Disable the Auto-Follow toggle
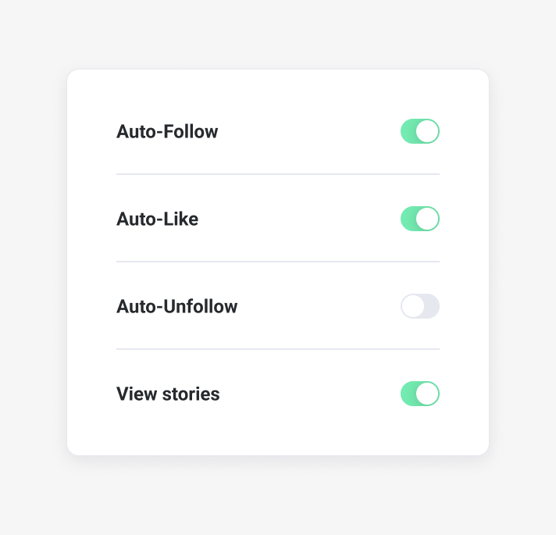 click(420, 131)
